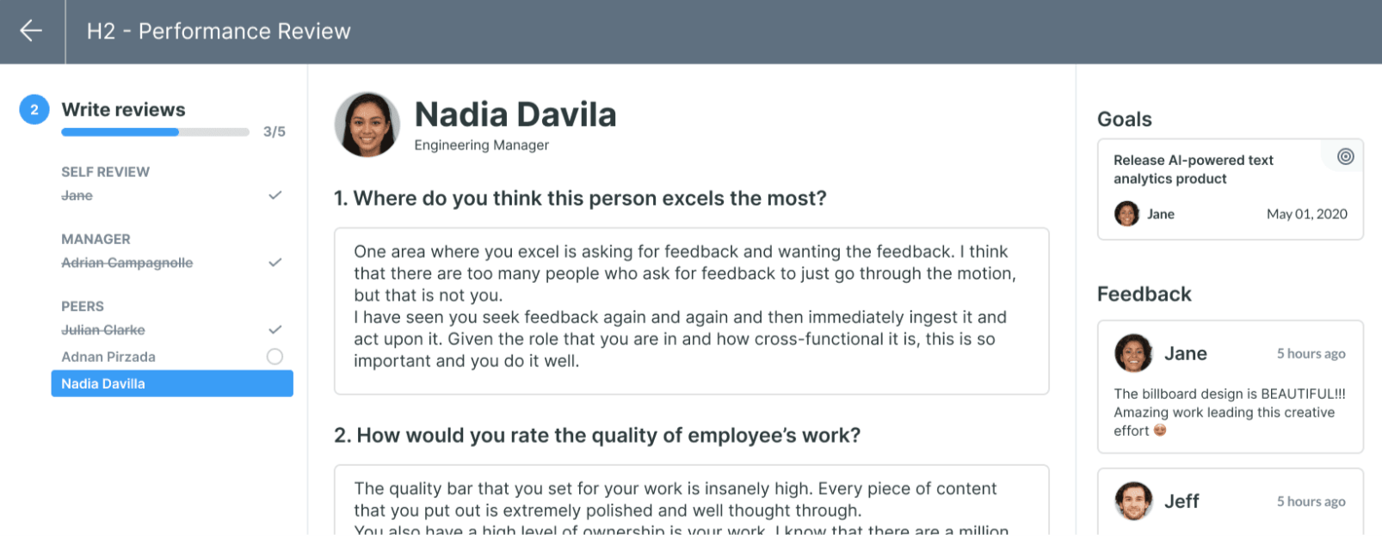The width and height of the screenshot is (1382, 545).
Task: Toggle the checkmark for Adrian Campagnolle
Action: coord(275,262)
